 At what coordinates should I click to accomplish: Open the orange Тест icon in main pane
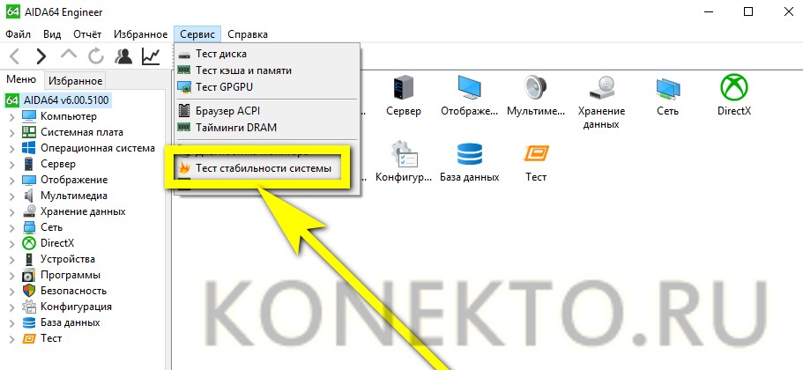pyautogui.click(x=536, y=154)
